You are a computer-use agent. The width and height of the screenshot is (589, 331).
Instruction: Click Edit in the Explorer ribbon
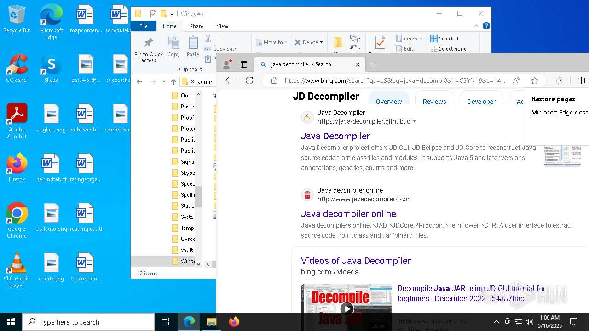404,49
